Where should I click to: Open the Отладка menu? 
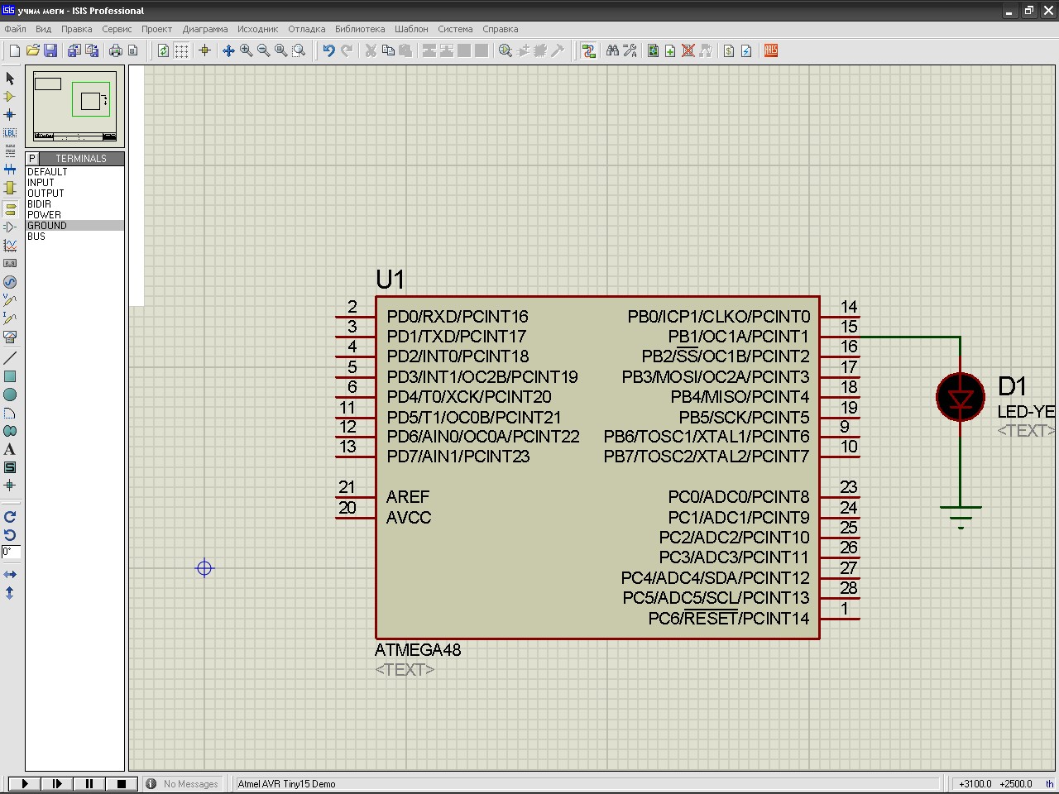306,29
